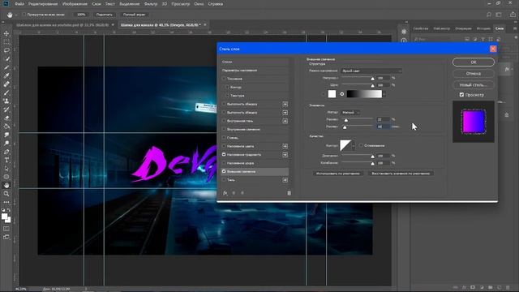Select the Ellipse shape tool
Viewport: 519px width, 292px height.
[6, 177]
